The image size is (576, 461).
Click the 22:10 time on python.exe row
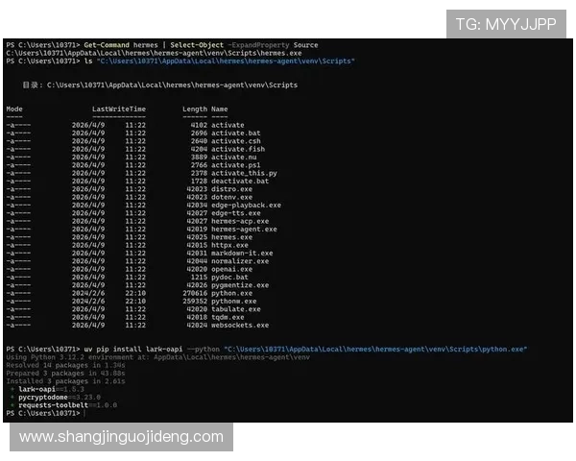pos(135,293)
